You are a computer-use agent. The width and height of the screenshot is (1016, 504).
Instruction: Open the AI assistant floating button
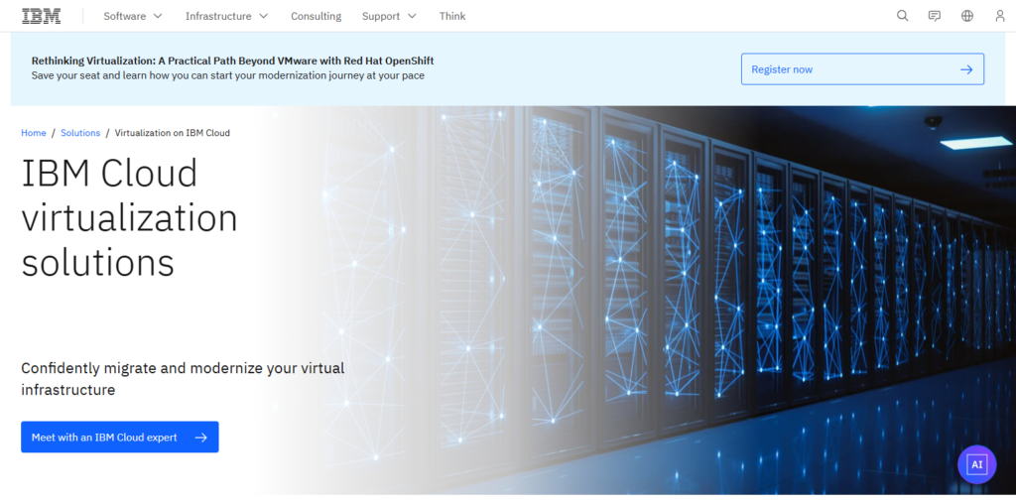coord(976,464)
